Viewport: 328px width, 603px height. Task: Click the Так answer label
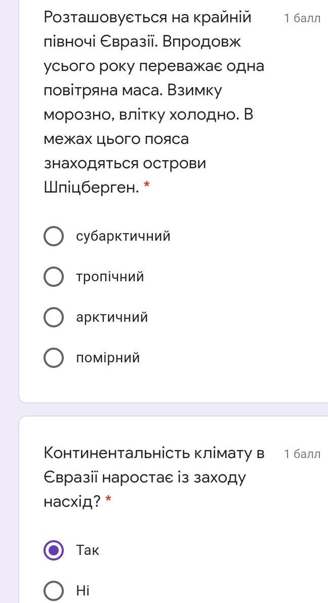88,550
